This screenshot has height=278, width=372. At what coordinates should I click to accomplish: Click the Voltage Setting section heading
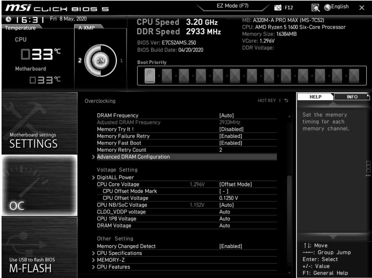[x=117, y=170]
